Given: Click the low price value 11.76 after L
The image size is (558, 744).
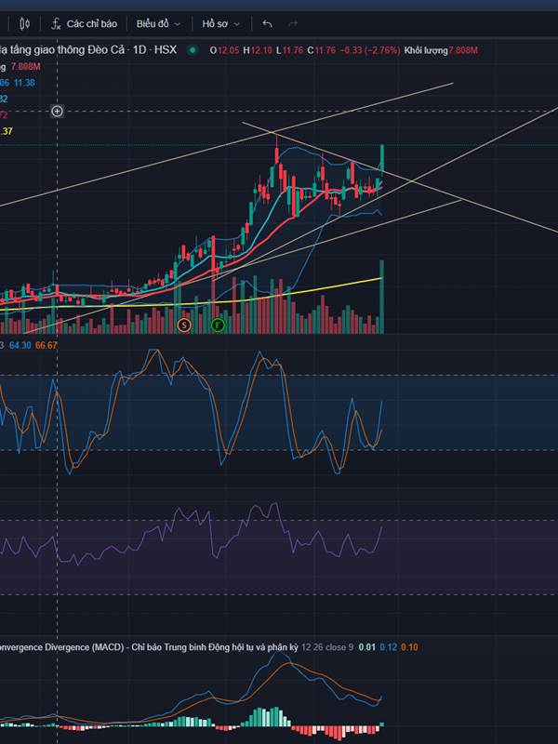Looking at the screenshot, I should click(x=293, y=50).
